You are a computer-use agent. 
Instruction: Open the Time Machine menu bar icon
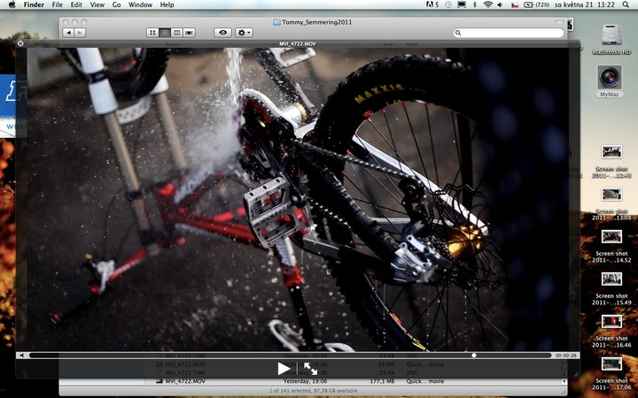pos(448,5)
